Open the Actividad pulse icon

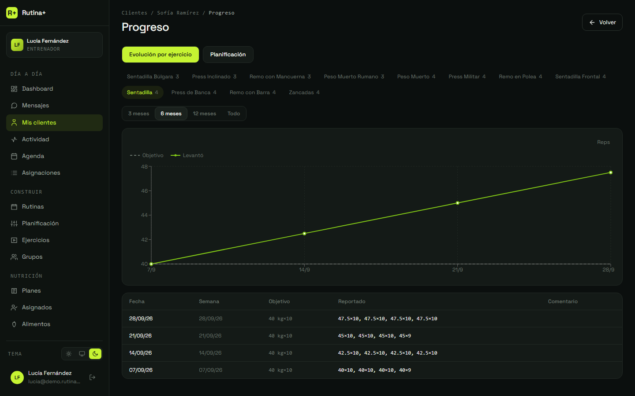pos(14,139)
